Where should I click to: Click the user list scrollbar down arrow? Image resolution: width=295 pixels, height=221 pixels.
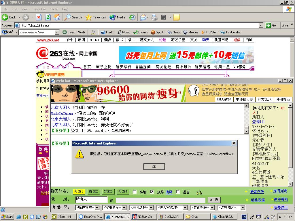290,184
